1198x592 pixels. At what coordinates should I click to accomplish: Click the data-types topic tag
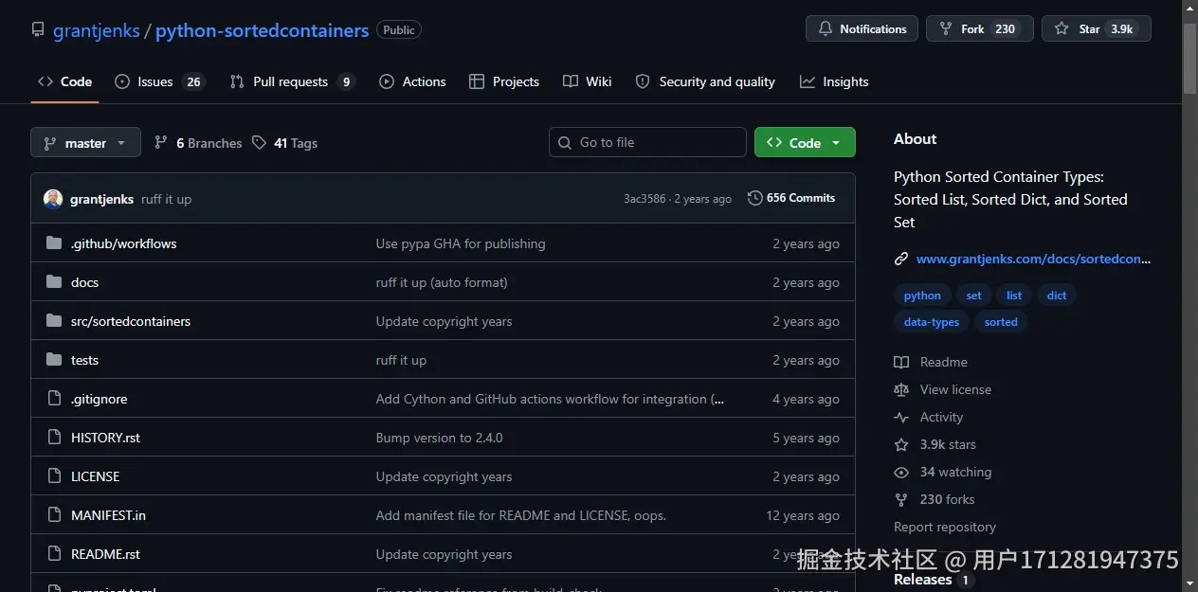point(932,322)
